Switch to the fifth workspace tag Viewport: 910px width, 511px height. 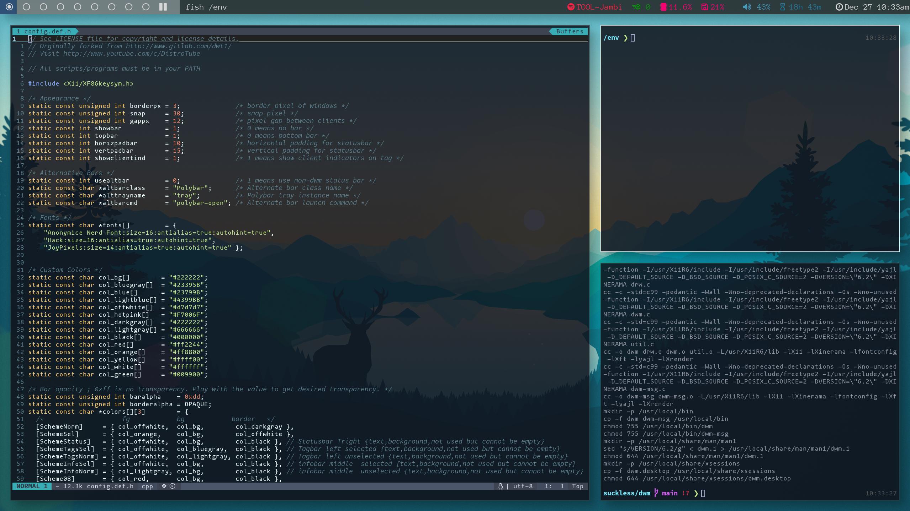(78, 7)
